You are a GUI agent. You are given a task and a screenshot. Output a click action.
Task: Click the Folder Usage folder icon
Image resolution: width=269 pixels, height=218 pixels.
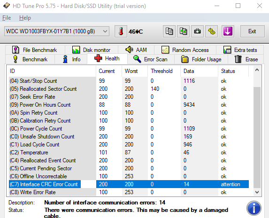point(185,59)
